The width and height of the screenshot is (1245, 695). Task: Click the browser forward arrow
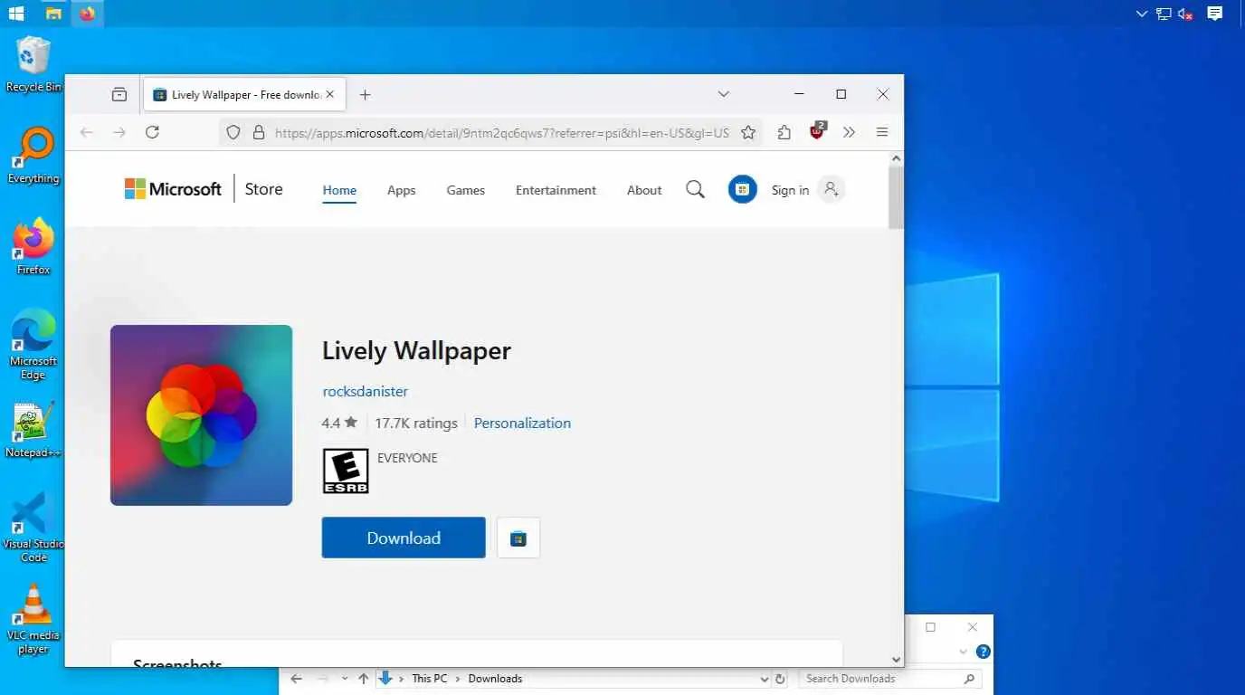click(x=119, y=132)
